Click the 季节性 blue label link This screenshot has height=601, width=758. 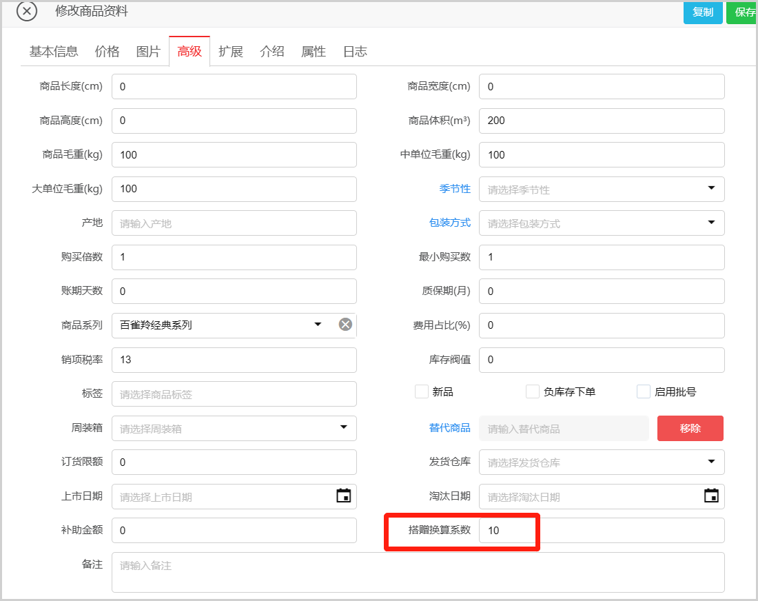(x=455, y=188)
